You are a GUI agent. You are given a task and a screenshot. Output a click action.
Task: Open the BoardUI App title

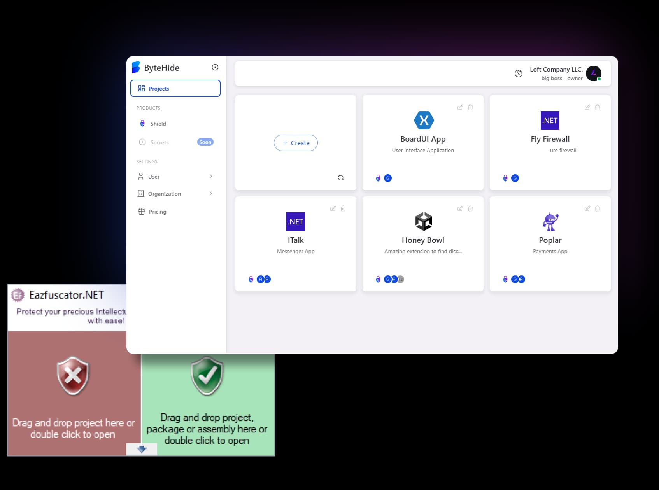[423, 139]
